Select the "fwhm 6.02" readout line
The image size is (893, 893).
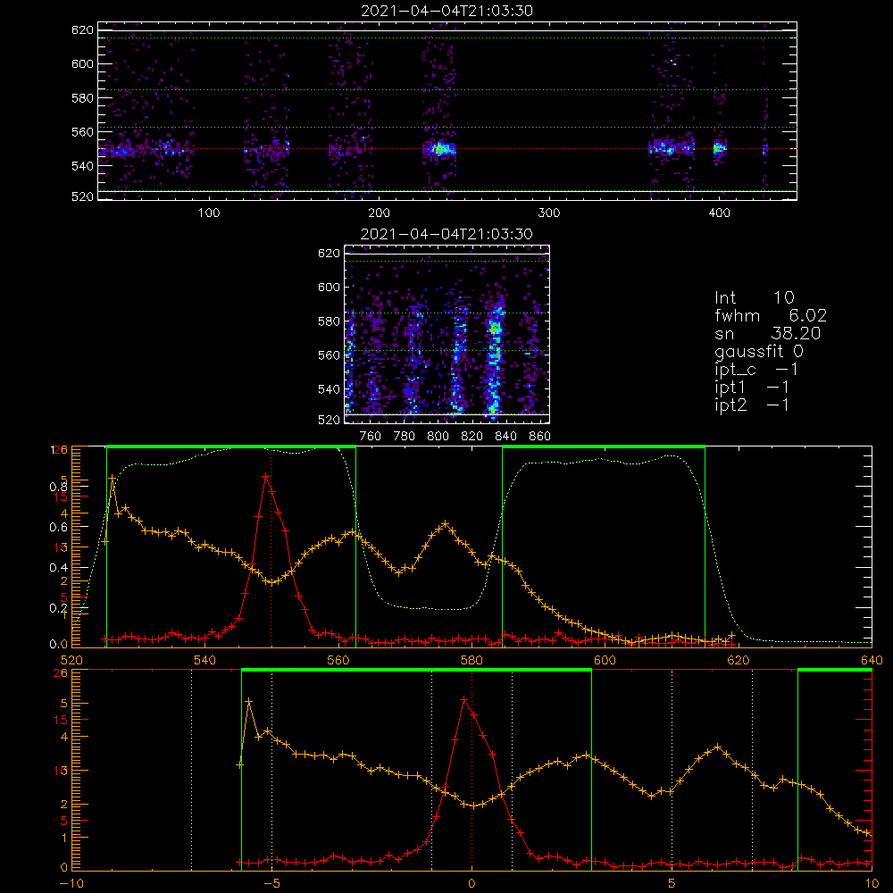click(x=771, y=315)
